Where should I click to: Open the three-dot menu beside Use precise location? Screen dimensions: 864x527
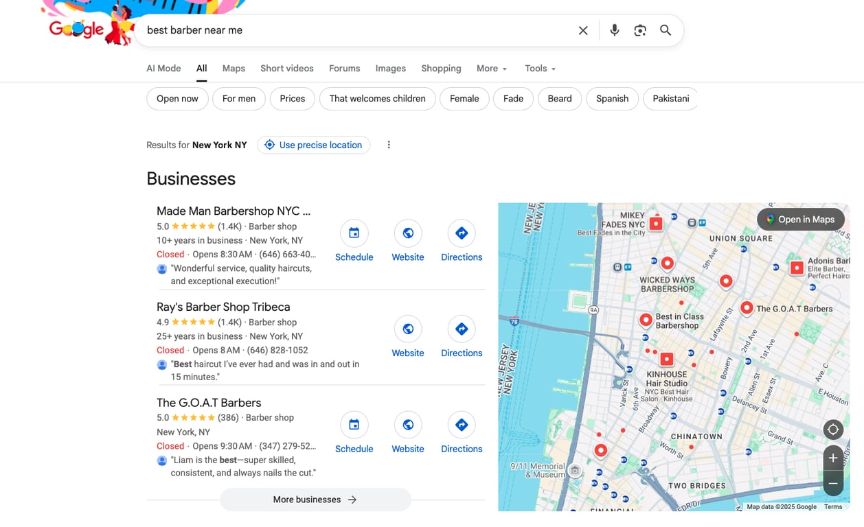(389, 145)
